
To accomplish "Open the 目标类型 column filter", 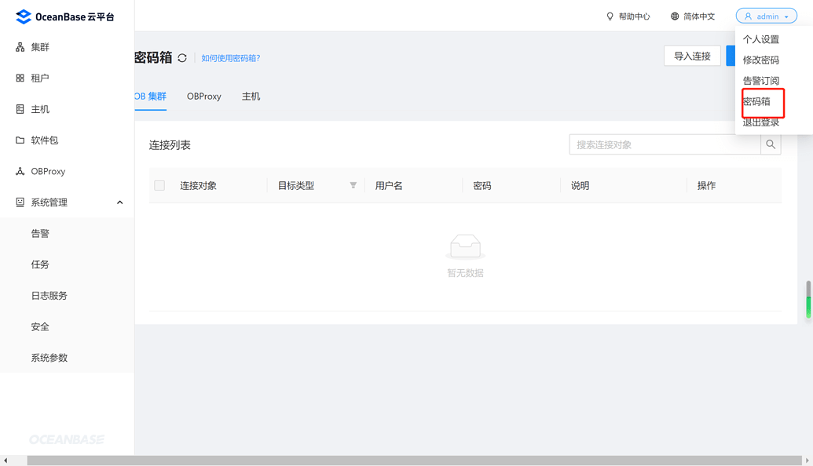I will click(352, 185).
